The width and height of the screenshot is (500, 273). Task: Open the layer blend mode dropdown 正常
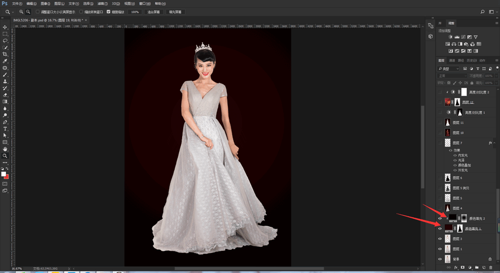pyautogui.click(x=452, y=76)
